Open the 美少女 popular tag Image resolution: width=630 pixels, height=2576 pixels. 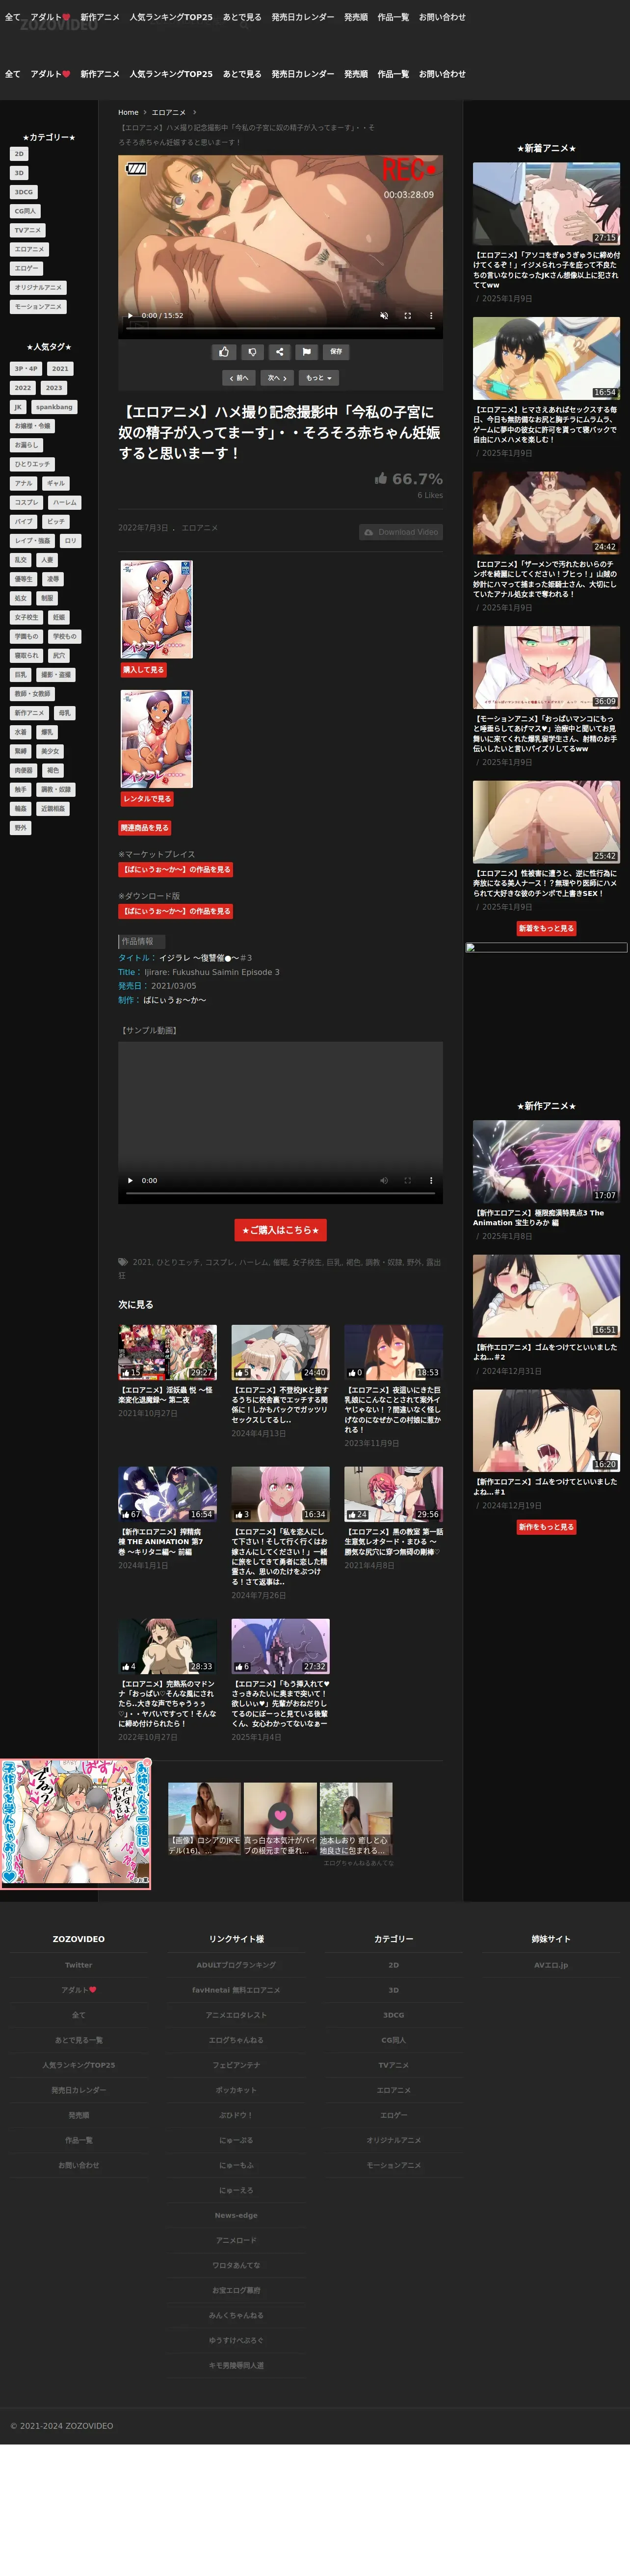(x=50, y=751)
